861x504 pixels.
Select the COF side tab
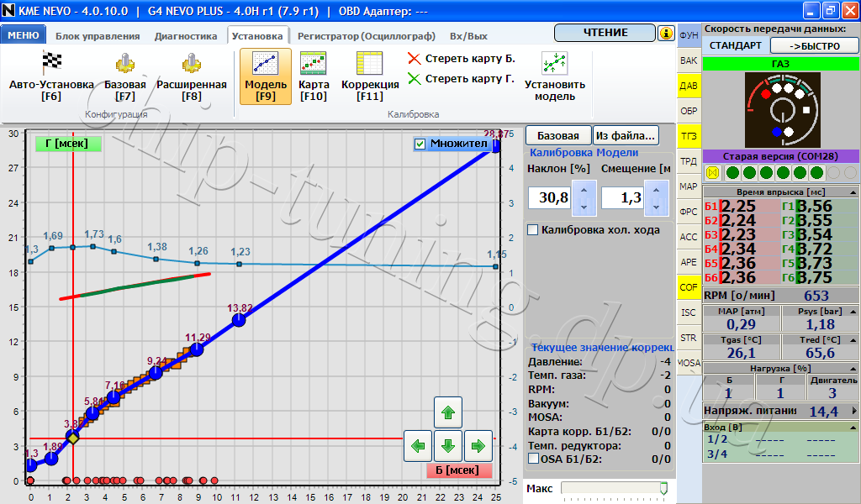click(689, 286)
